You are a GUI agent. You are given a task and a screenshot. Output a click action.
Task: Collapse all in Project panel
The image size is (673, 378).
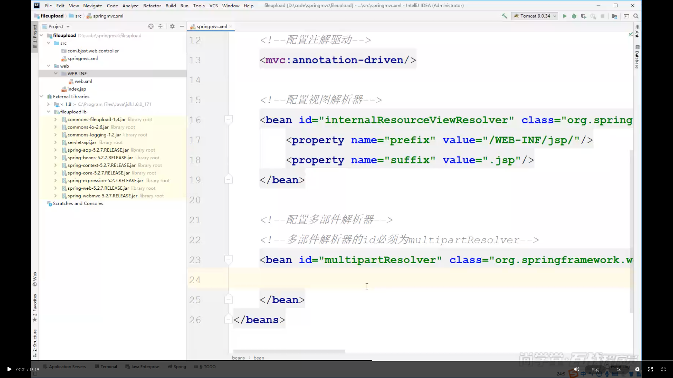click(160, 26)
